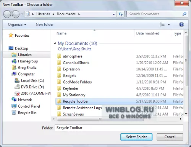Viewport: 191px width, 147px height.
Task: Click the horizontal scrollbar left arrow
Action: (x=54, y=119)
